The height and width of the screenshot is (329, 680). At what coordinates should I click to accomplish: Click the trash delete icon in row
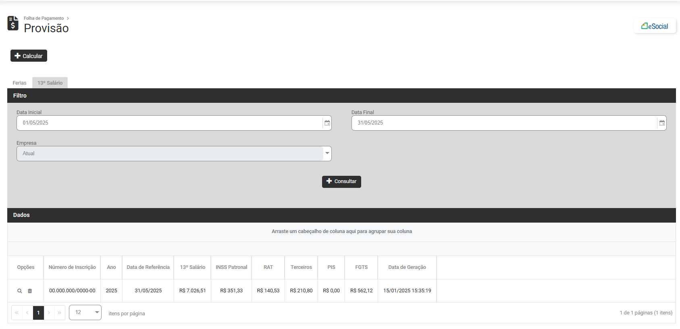[30, 291]
